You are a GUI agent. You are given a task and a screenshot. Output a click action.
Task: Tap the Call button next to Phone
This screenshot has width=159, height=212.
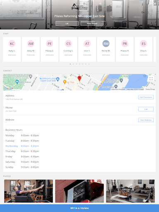coord(146,109)
